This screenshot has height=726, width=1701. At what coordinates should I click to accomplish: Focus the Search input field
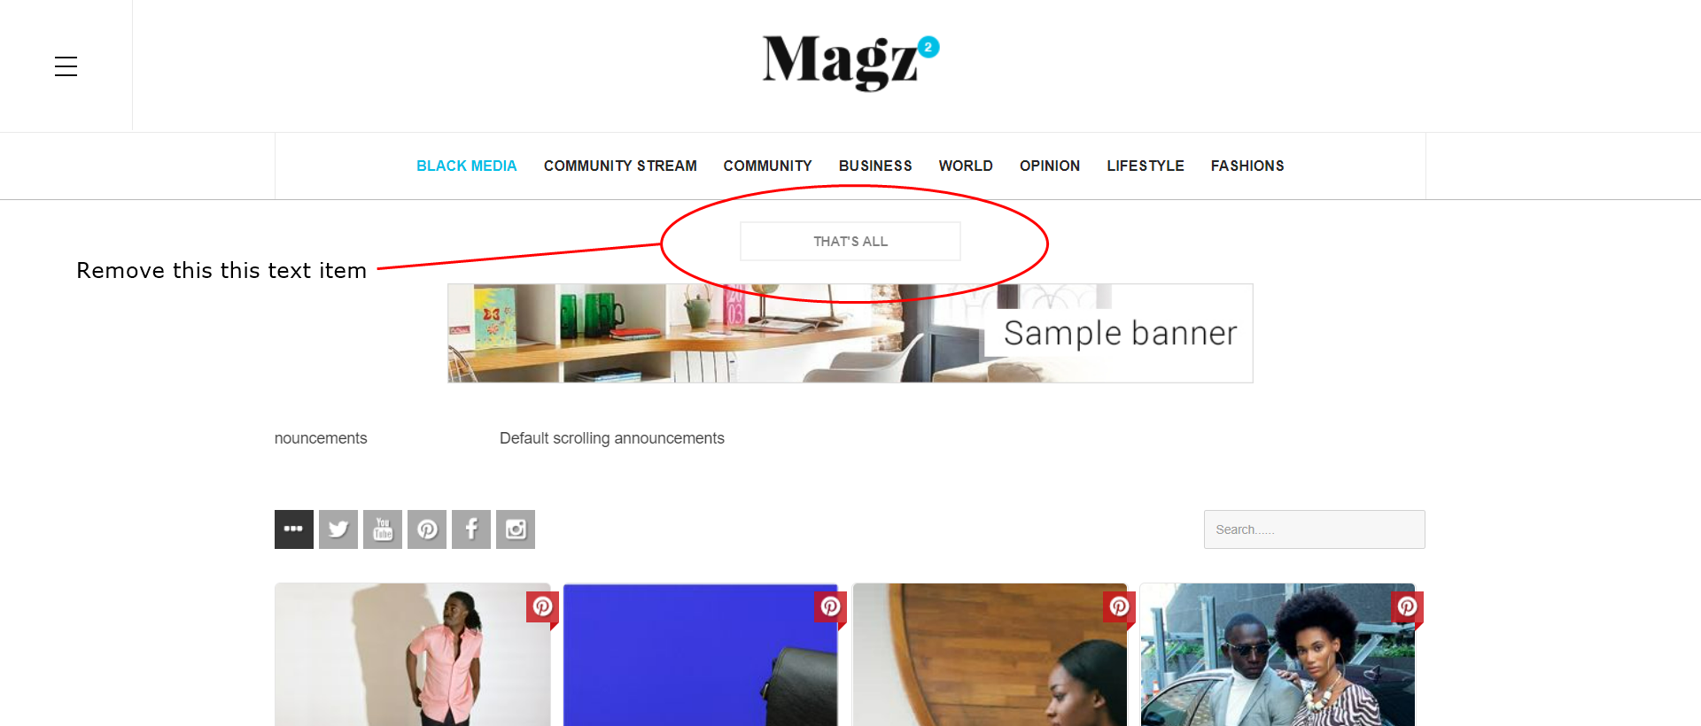coord(1314,529)
